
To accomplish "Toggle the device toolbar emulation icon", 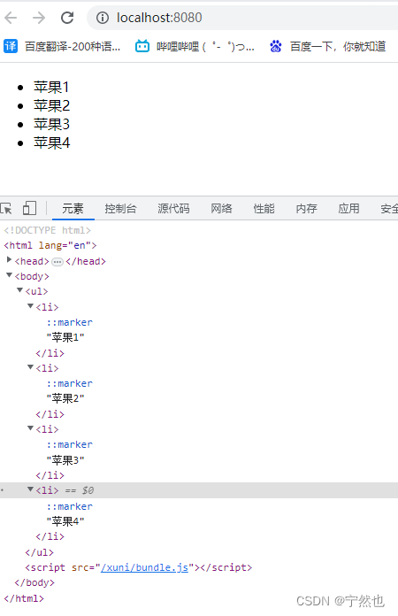I will tap(29, 208).
